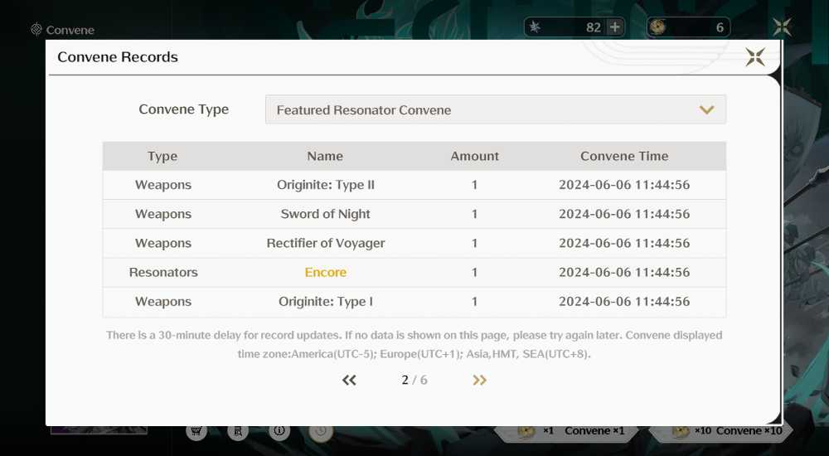Click the Convene title icon top-left
829x456 pixels.
pos(36,30)
